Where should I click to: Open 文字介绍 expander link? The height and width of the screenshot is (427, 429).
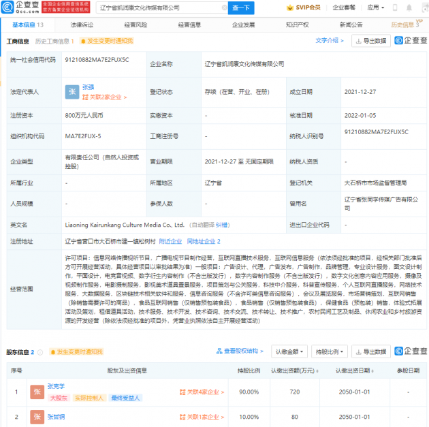(x=330, y=41)
